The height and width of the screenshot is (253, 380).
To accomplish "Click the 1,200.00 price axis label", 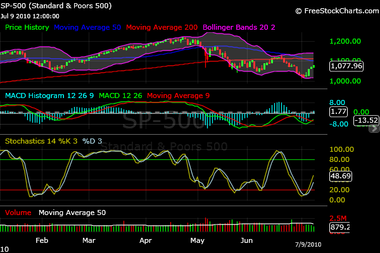I will tap(345, 41).
